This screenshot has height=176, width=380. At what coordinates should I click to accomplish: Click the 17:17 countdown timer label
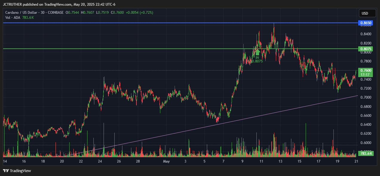pyautogui.click(x=366, y=74)
